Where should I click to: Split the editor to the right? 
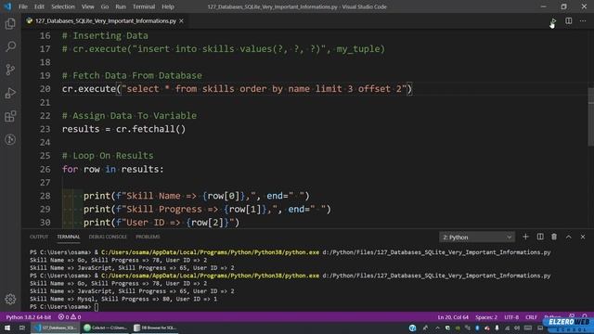[569, 20]
